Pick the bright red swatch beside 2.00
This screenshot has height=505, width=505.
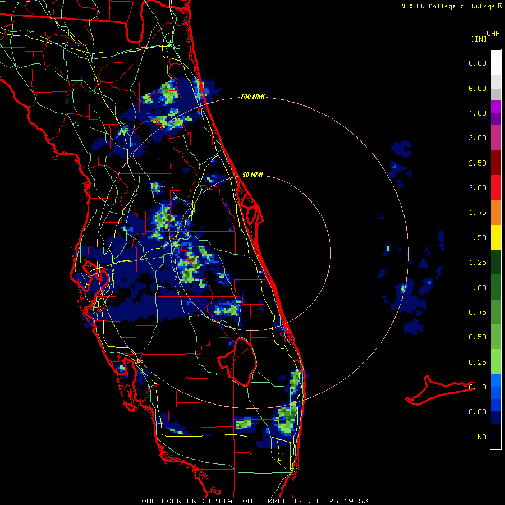[495, 188]
